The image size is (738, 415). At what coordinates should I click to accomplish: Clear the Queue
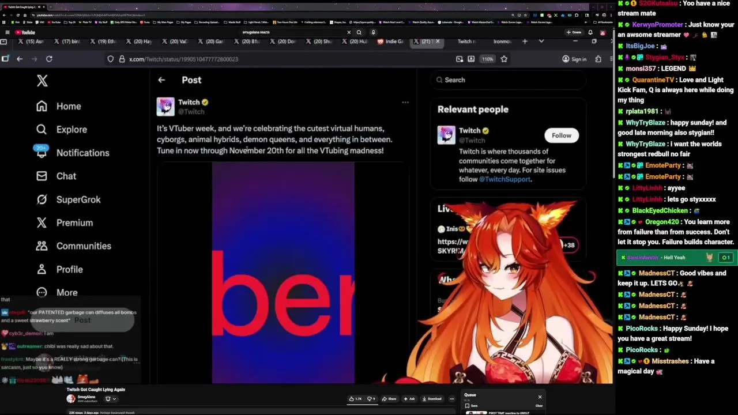click(539, 406)
